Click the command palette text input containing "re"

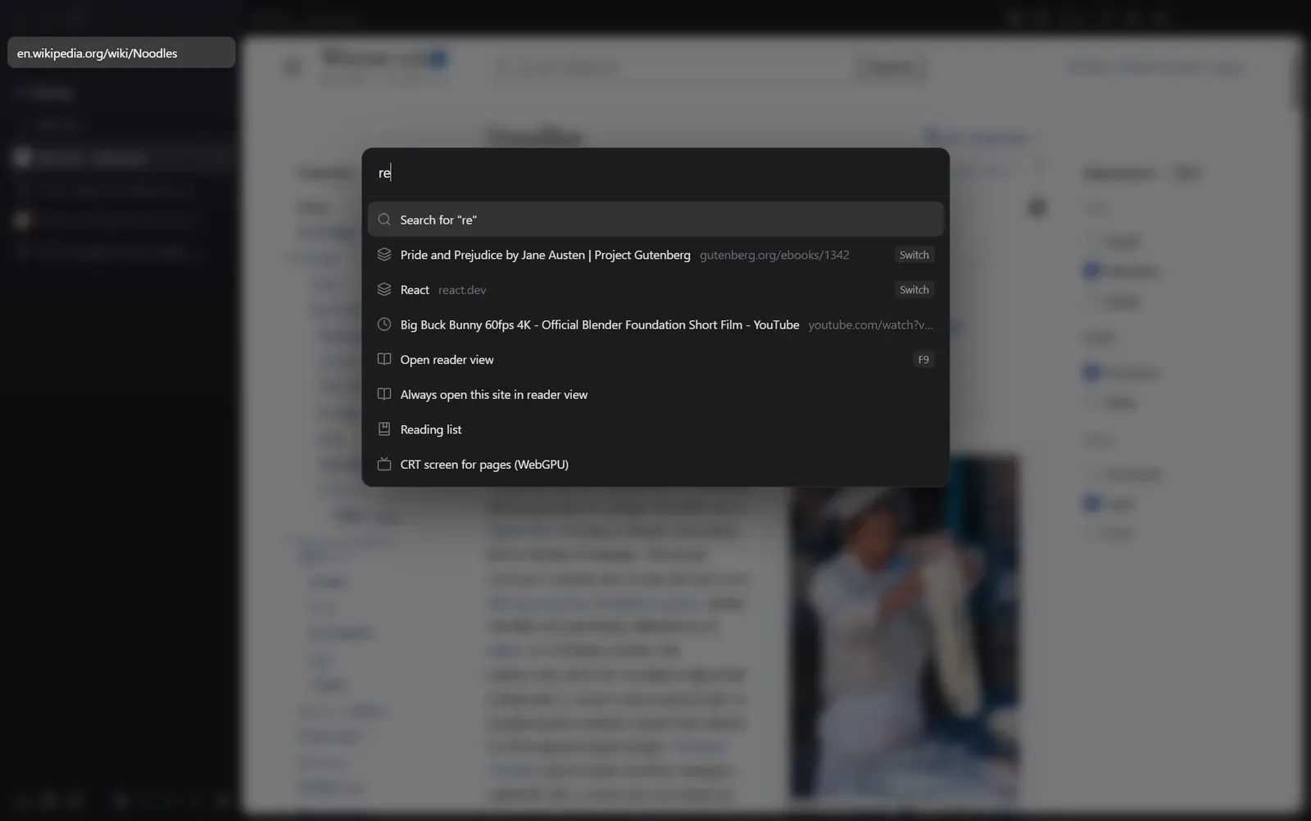coord(655,173)
